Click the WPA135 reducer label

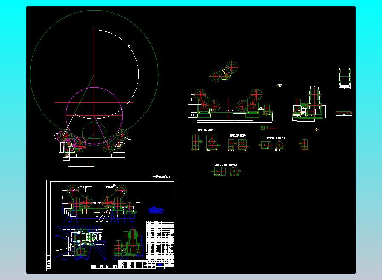pos(206,130)
